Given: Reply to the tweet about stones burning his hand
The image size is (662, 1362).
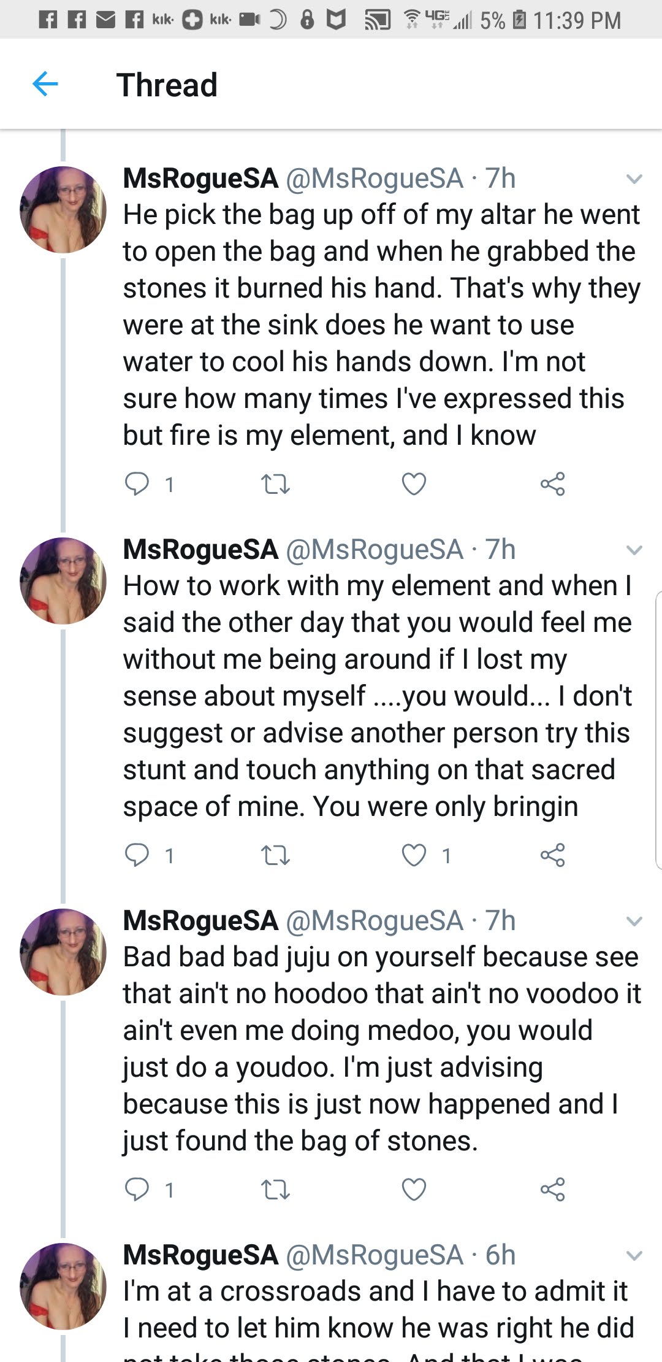Looking at the screenshot, I should [137, 484].
